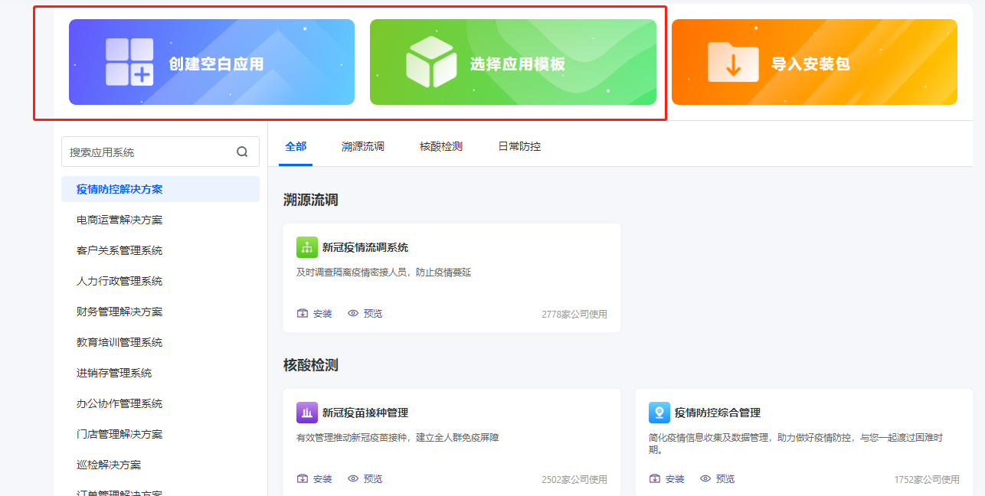Click the 疫情防控综合管理 blue location icon
Image resolution: width=985 pixels, height=496 pixels.
(659, 413)
